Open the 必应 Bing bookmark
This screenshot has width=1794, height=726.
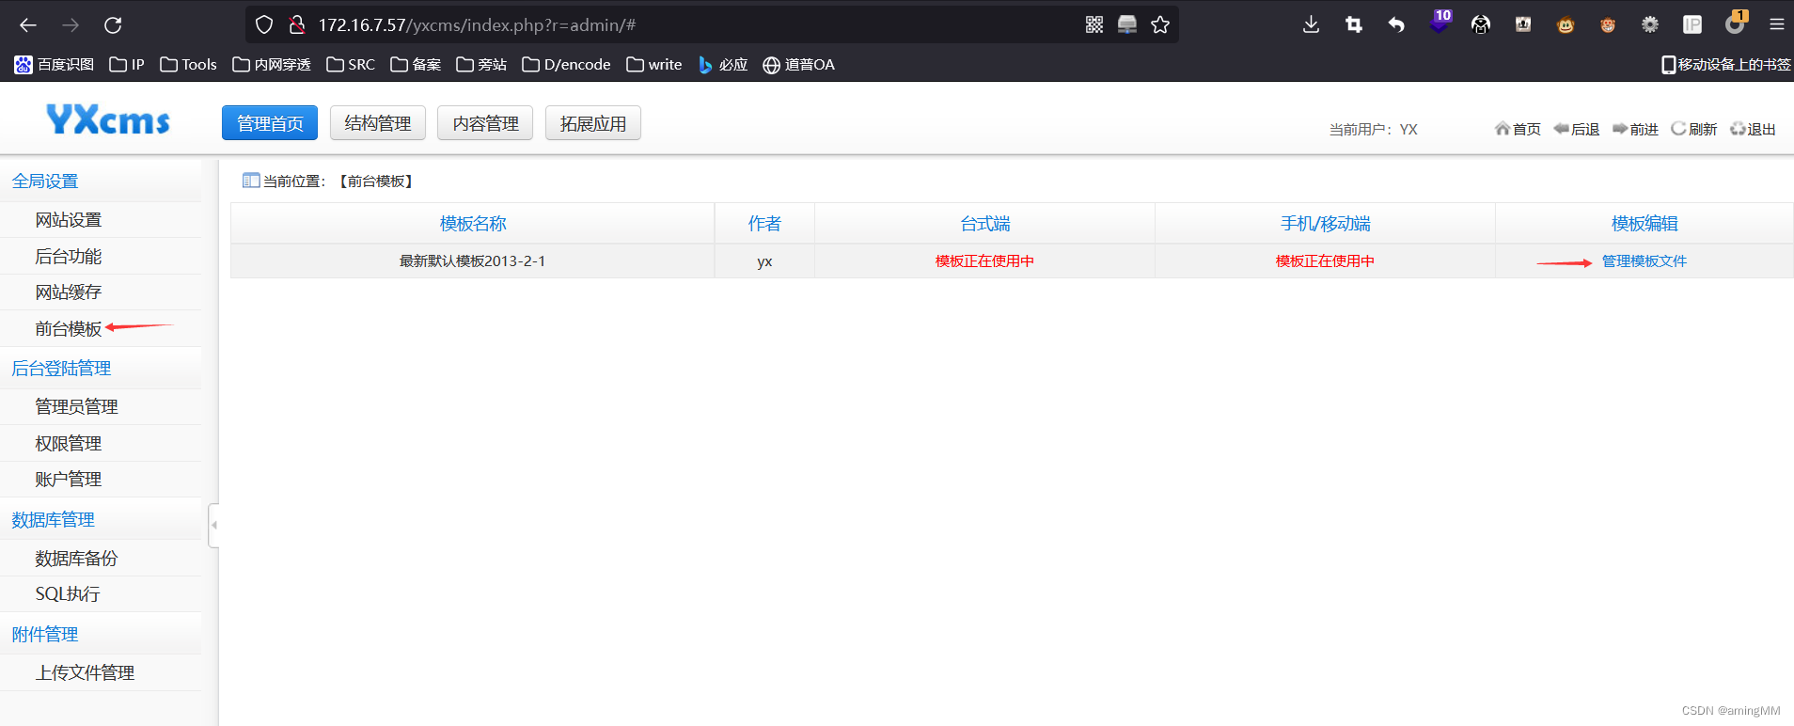click(x=723, y=65)
